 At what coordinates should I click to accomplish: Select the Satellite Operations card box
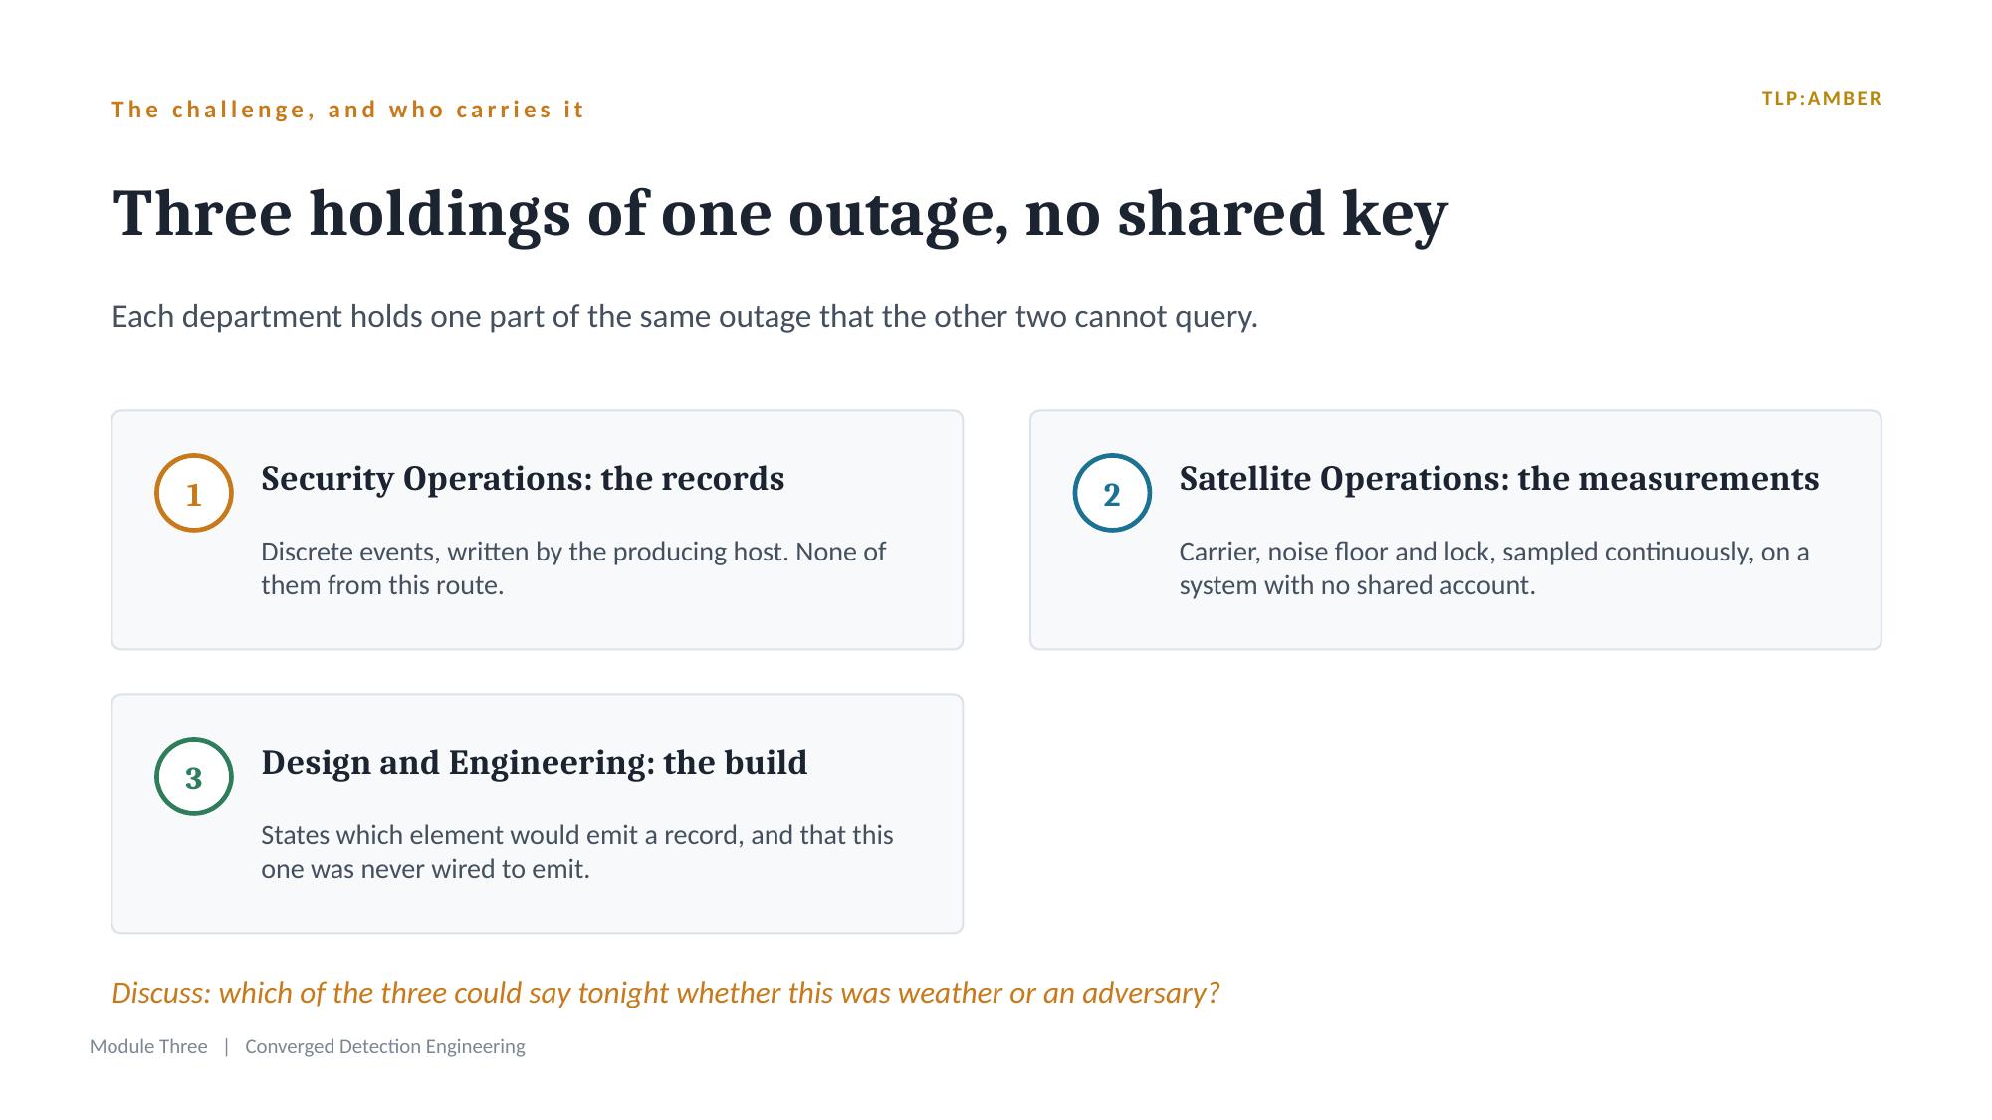1455,530
